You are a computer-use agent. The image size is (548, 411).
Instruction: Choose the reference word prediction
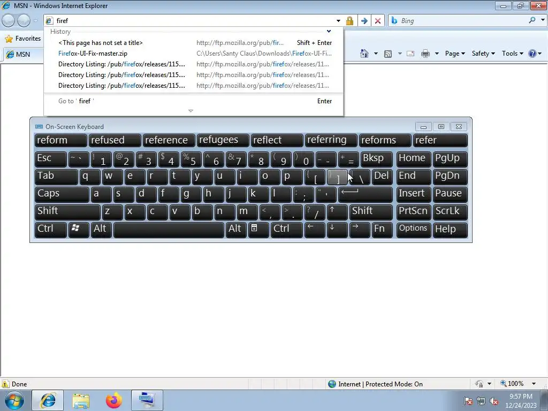pyautogui.click(x=169, y=141)
